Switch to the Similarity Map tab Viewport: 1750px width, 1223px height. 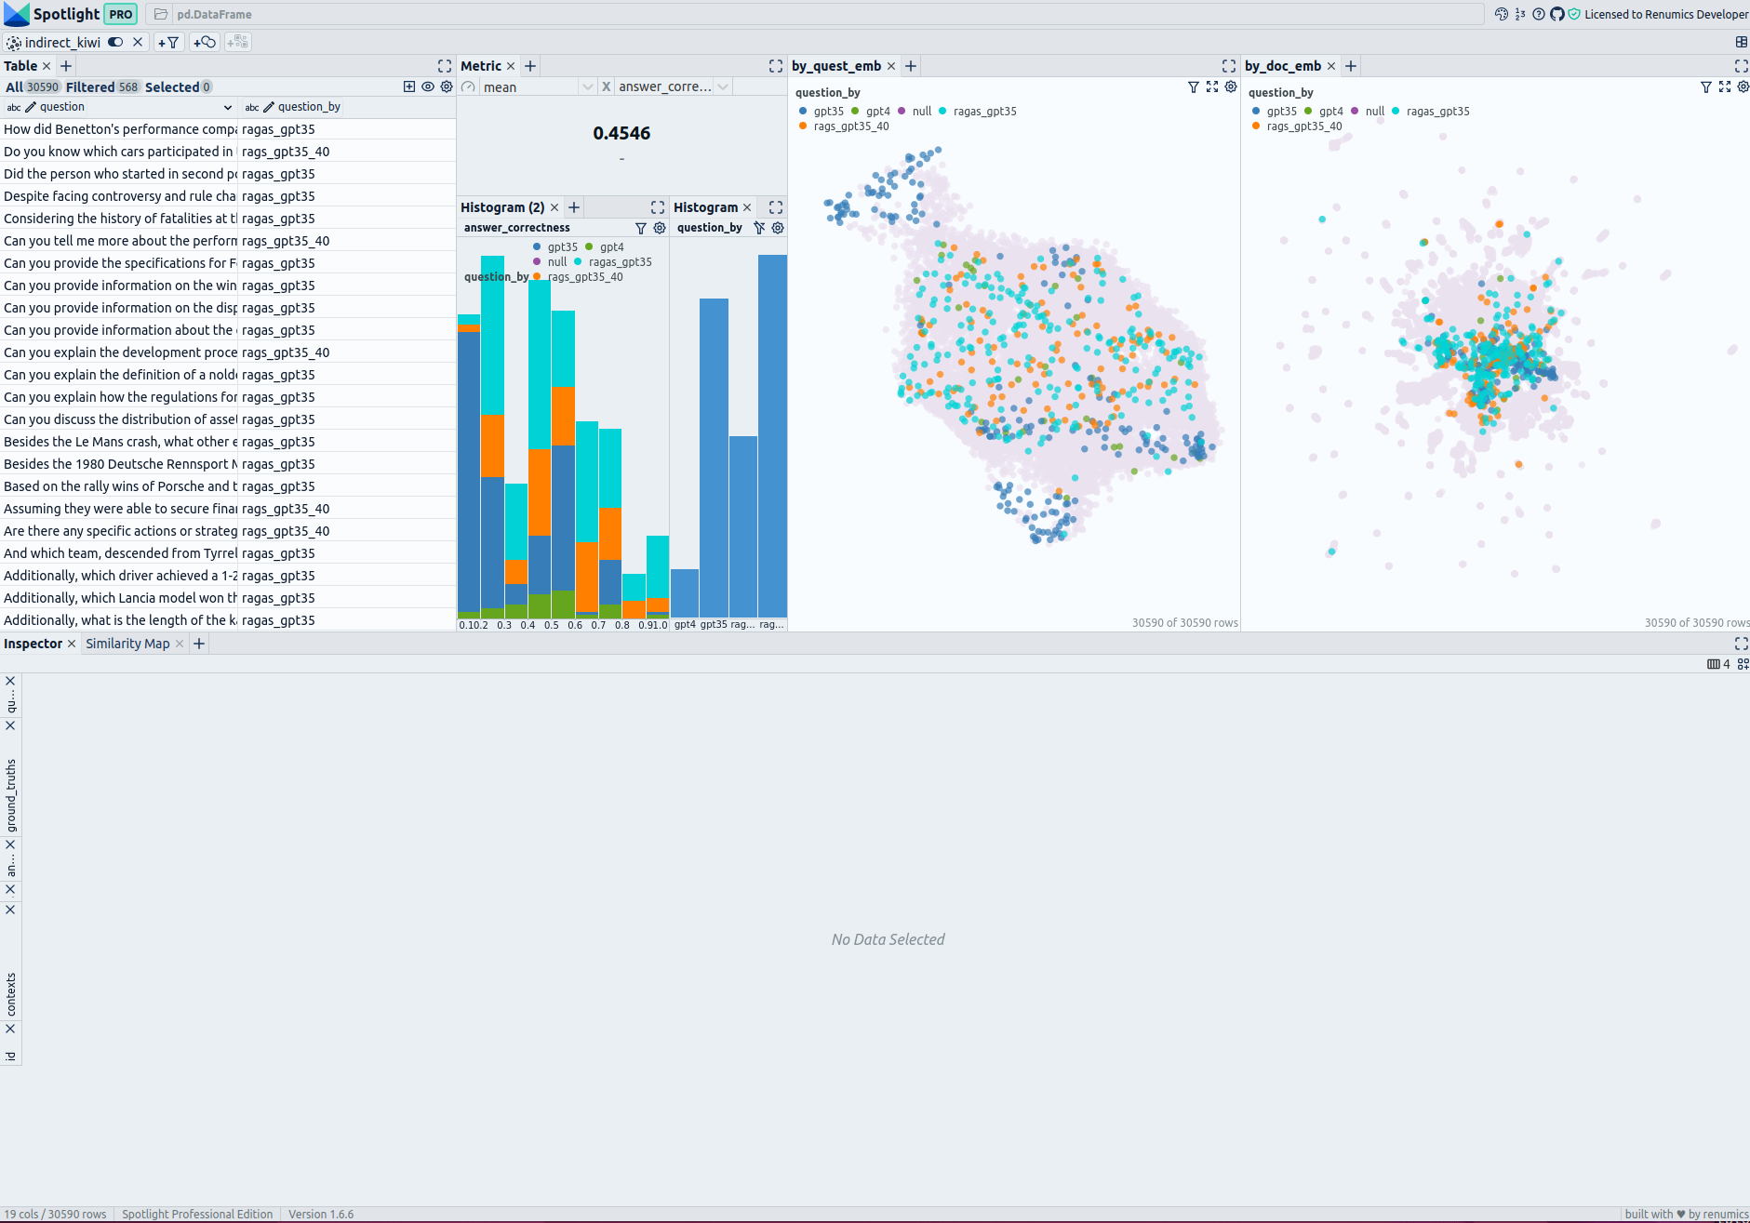click(x=127, y=644)
